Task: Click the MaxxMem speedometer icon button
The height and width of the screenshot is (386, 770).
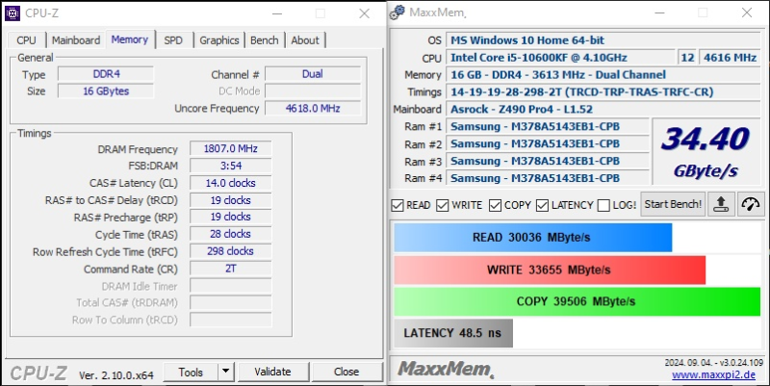Action: click(751, 204)
